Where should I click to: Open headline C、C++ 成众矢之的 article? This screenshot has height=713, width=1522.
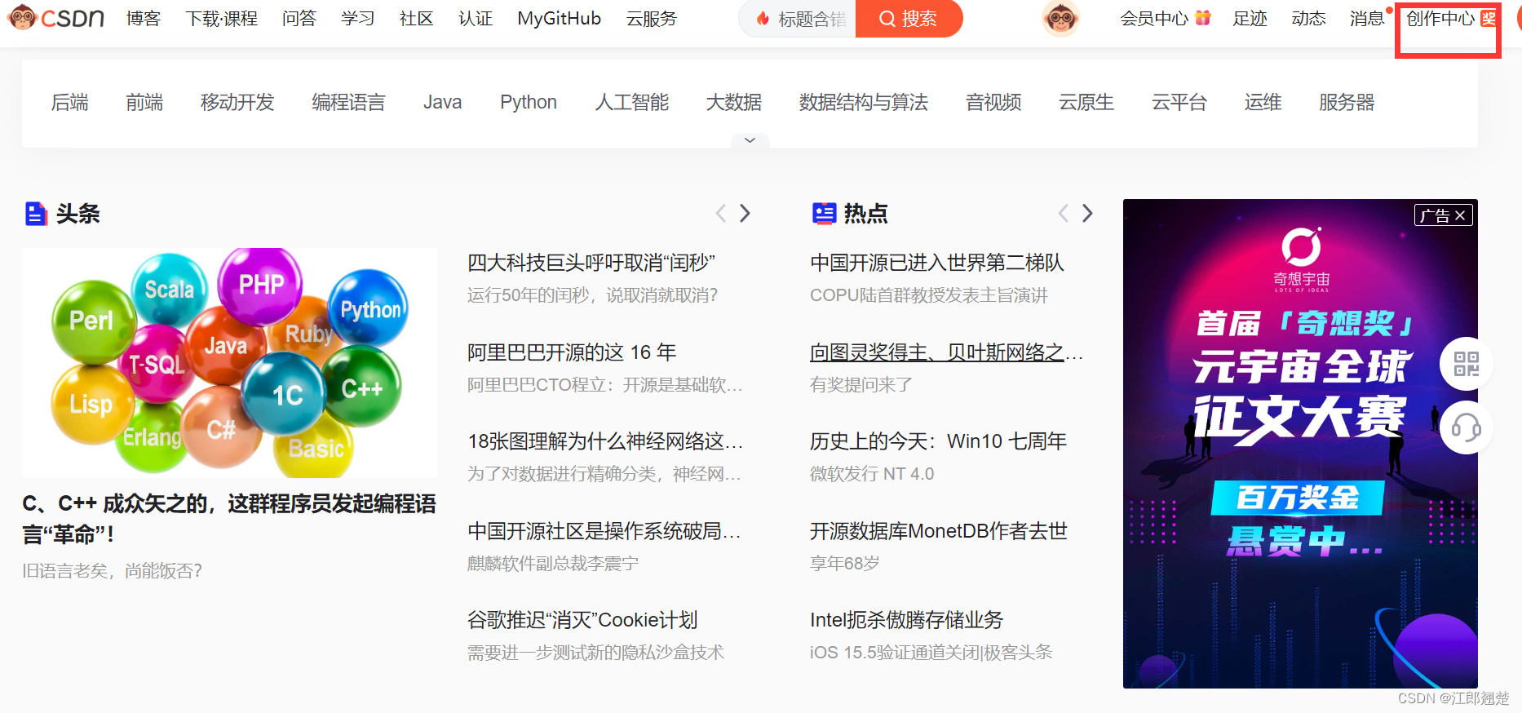tap(229, 519)
